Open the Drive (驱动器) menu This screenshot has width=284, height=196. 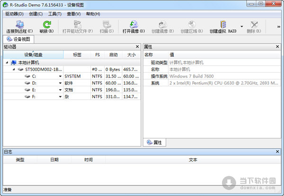coord(15,14)
